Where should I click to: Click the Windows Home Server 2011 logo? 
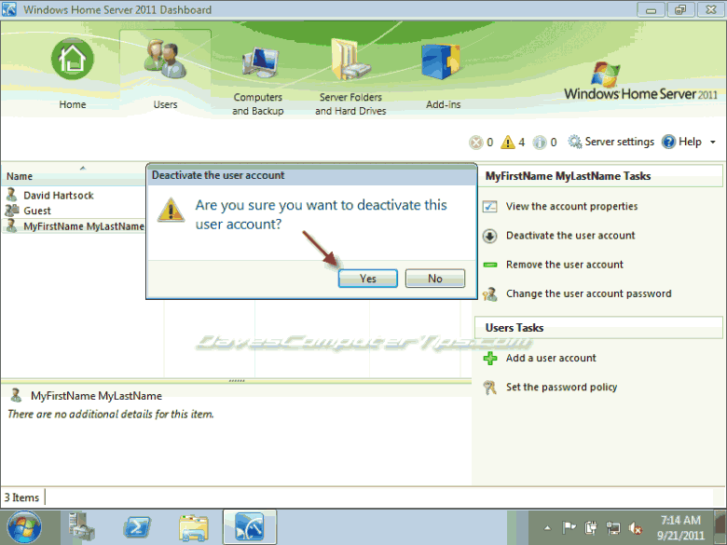click(640, 83)
